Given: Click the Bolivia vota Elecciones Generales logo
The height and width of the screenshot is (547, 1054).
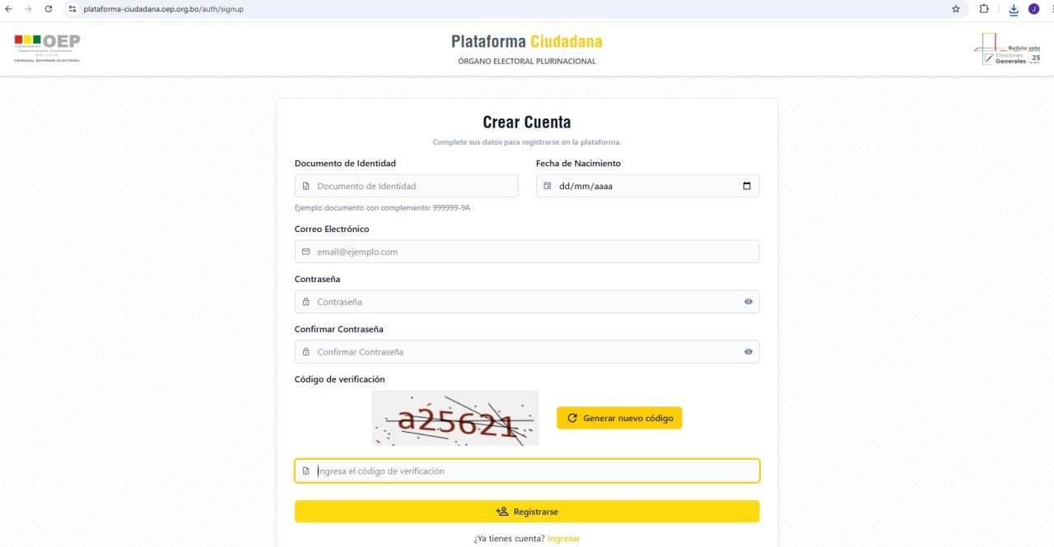Looking at the screenshot, I should (x=1007, y=49).
